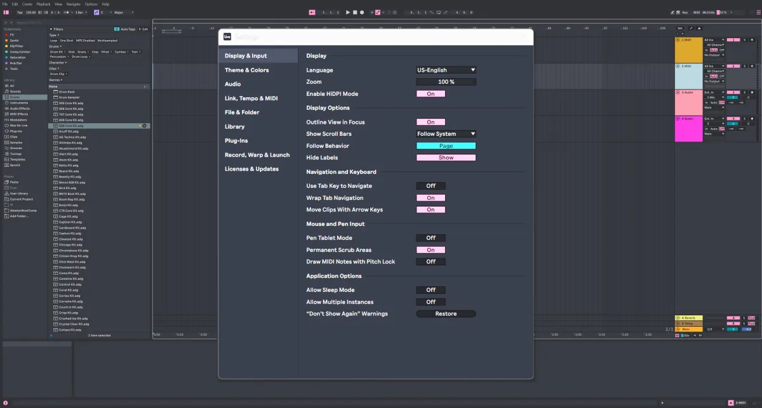The height and width of the screenshot is (408, 762).
Task: Toggle the Key map mode switch
Action: click(685, 12)
